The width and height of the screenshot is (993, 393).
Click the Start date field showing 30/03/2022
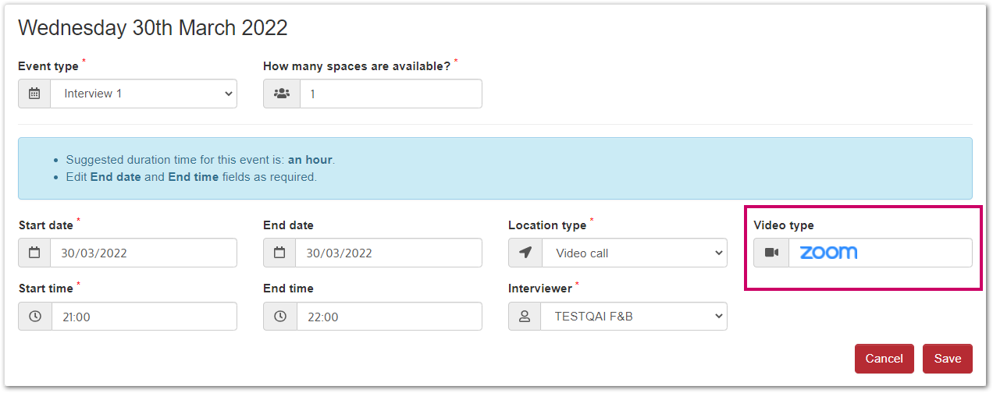click(x=144, y=253)
